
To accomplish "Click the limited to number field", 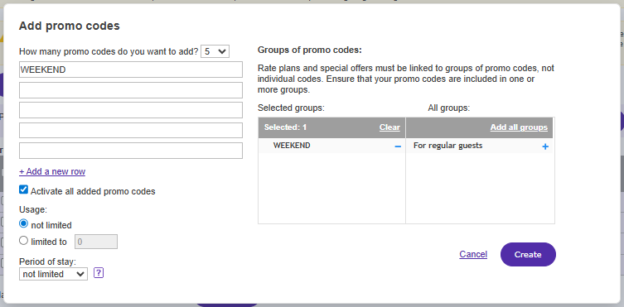I will (x=96, y=242).
